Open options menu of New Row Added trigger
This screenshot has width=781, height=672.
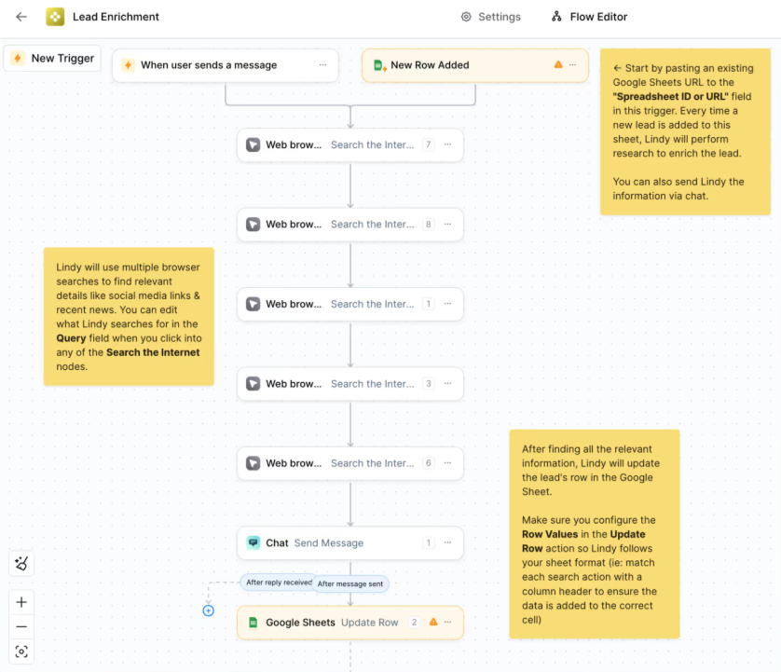[573, 65]
